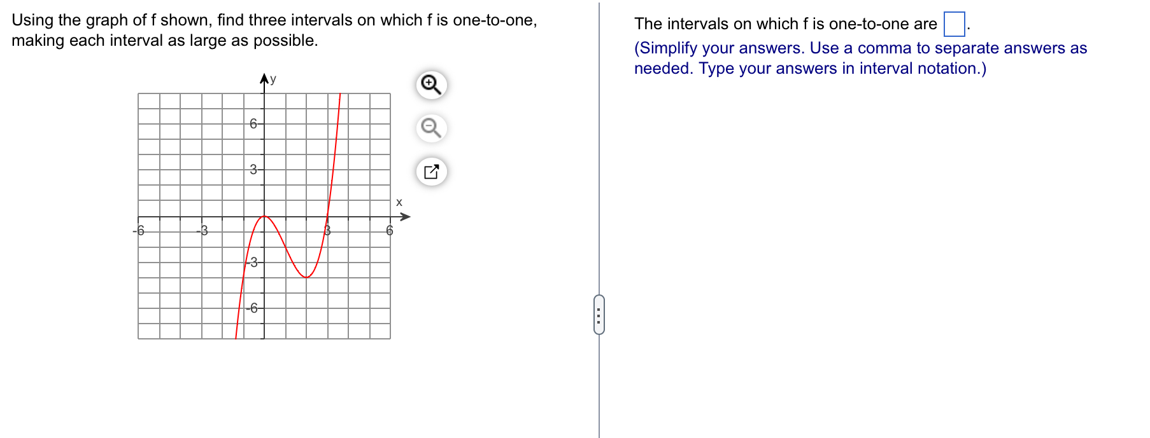
Task: Select the topmost circular icon beside the graph
Action: click(432, 84)
